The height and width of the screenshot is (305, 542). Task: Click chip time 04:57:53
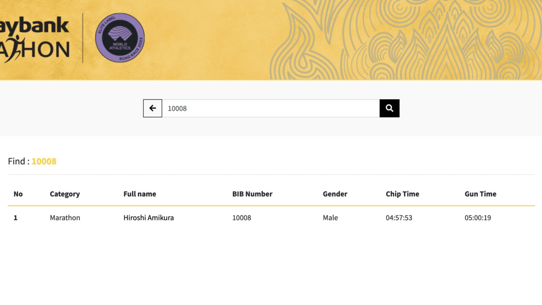(399, 218)
